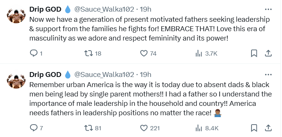Open the profile avatar of the second tweet
The width and height of the screenshot is (282, 137).
click(x=16, y=81)
